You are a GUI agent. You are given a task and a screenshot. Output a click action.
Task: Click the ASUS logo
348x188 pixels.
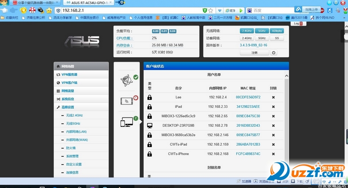(82, 41)
